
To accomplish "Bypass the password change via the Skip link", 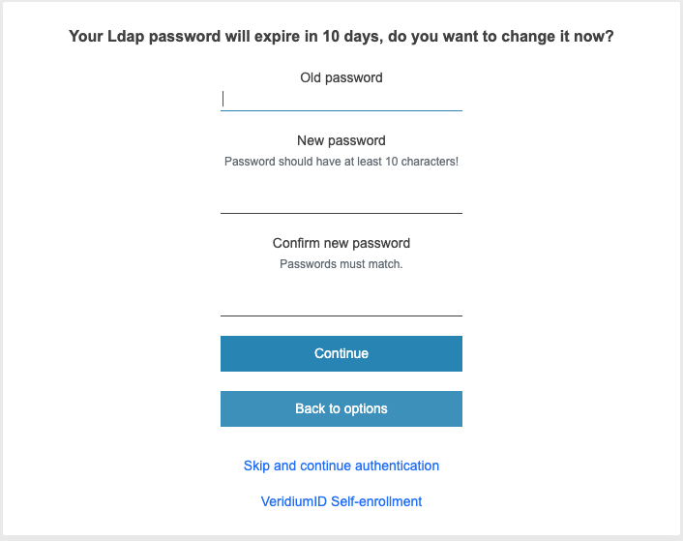I will [x=341, y=466].
